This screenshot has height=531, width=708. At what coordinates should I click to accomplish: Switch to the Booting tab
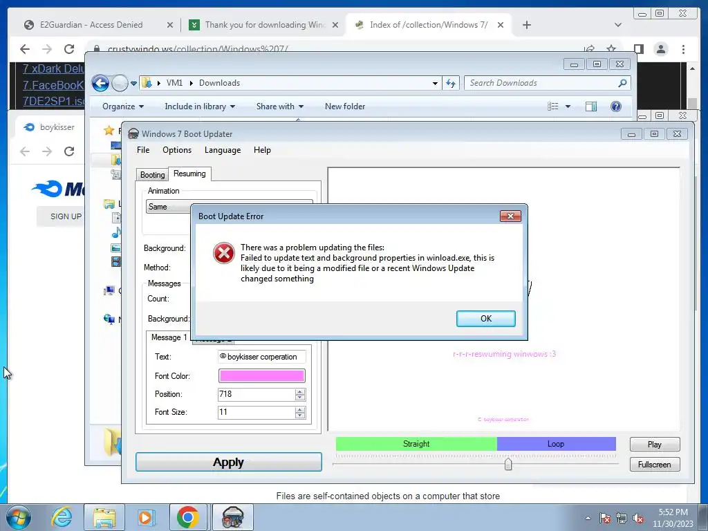click(x=152, y=175)
